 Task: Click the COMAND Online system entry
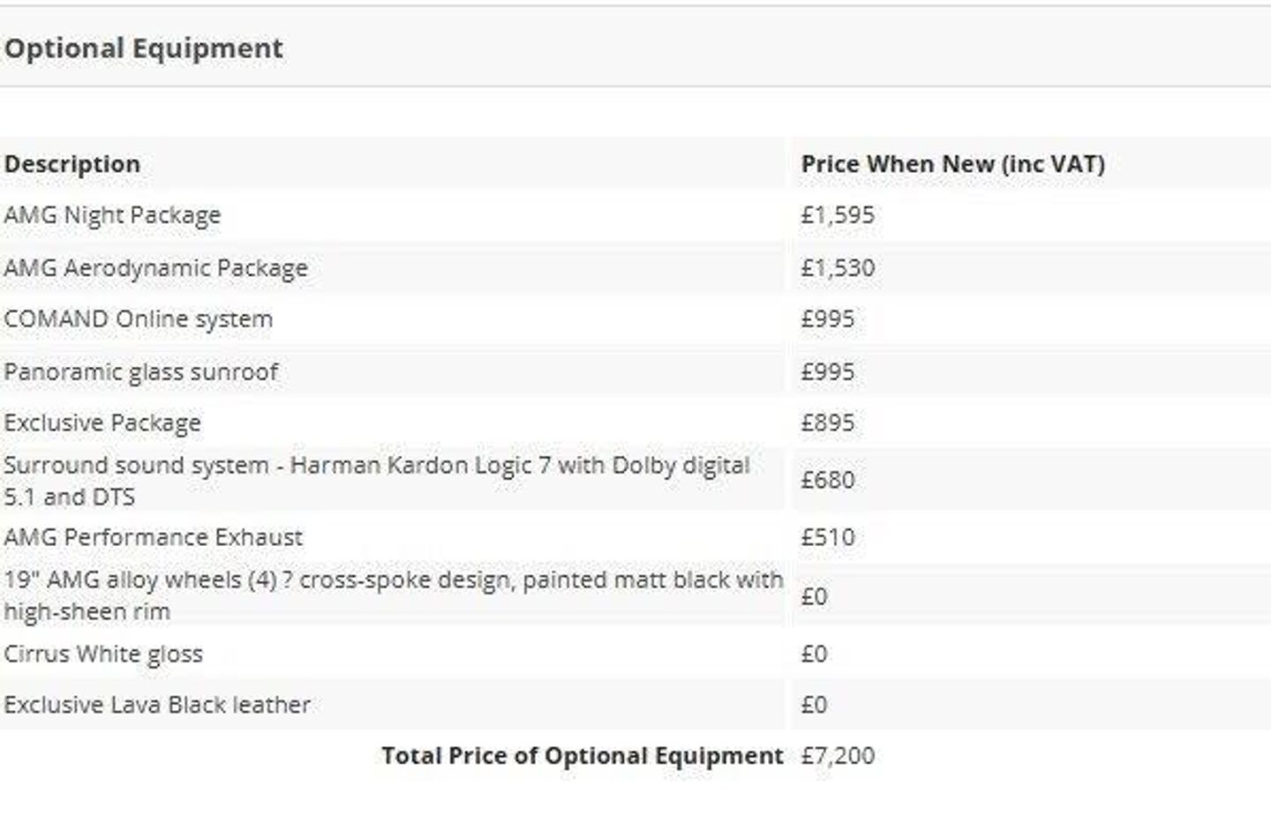[139, 319]
